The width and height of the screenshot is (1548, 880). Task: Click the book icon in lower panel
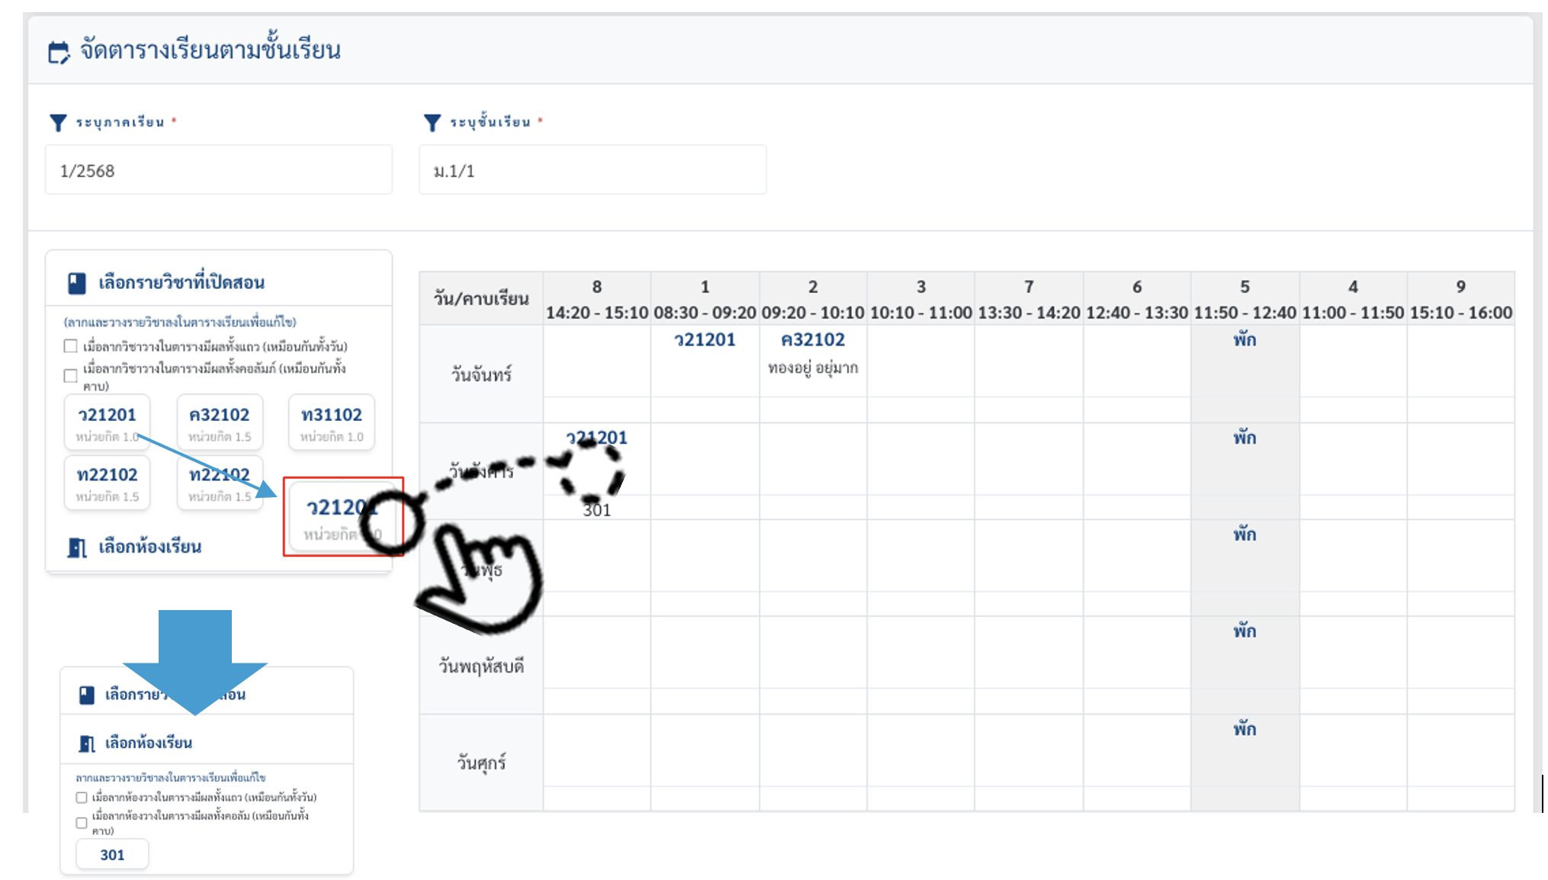tap(87, 695)
